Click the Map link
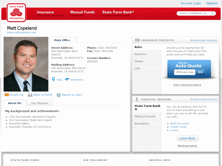This screenshot has height=166, width=222. pos(59,80)
